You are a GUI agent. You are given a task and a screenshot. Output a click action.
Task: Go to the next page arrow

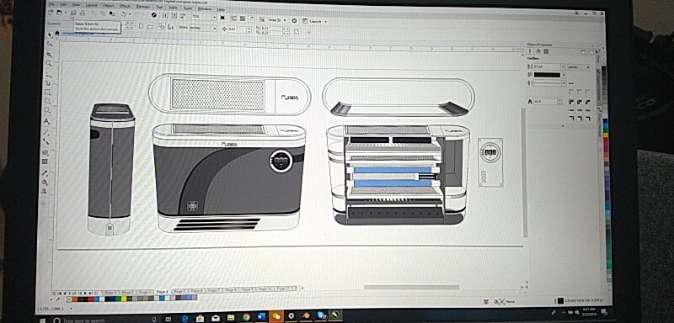pyautogui.click(x=85, y=293)
